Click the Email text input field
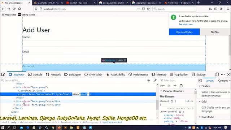The image size is (231, 130). coord(114,58)
